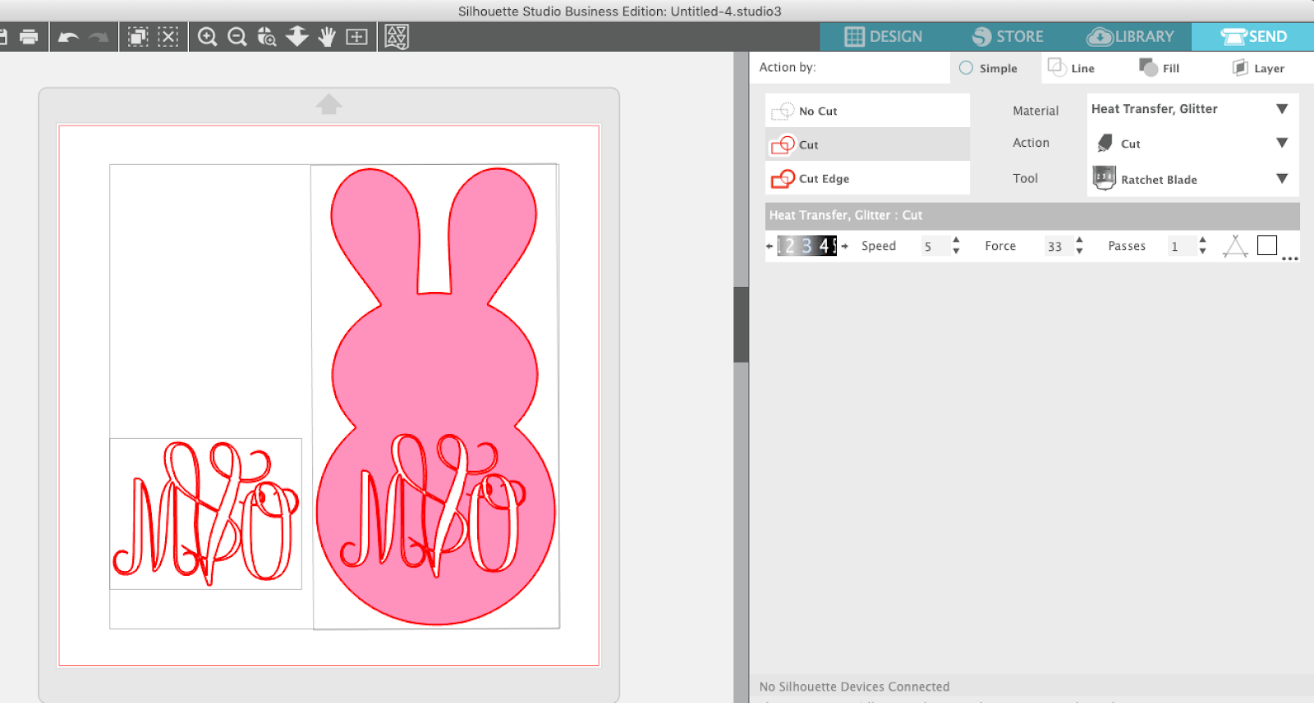The image size is (1314, 703).
Task: Zoom out of the canvas
Action: click(x=237, y=37)
